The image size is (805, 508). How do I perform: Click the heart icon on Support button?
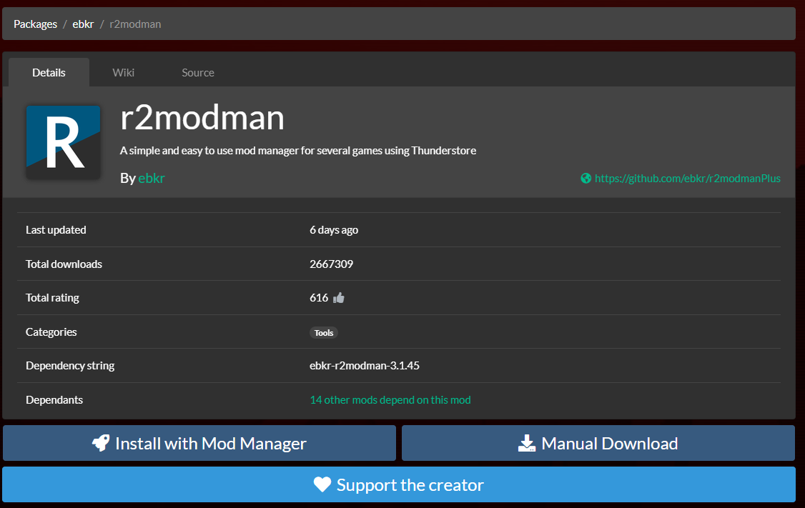tap(322, 484)
